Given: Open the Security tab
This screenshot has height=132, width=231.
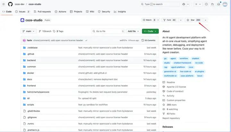Looking at the screenshot, I should 104,12.
